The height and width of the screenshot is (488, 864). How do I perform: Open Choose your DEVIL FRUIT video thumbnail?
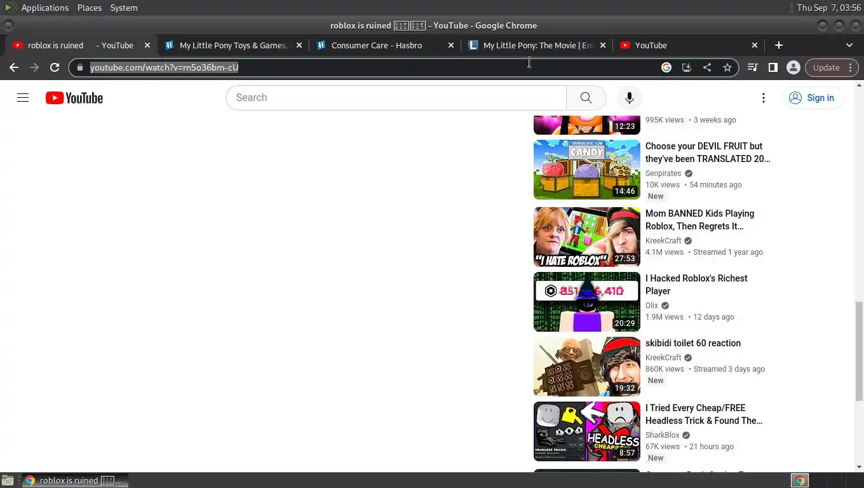point(587,170)
